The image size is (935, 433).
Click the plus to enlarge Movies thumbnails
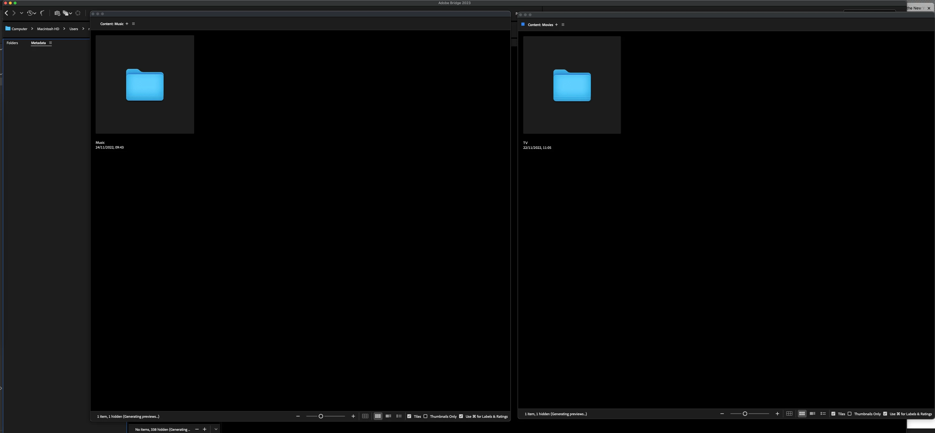point(777,414)
